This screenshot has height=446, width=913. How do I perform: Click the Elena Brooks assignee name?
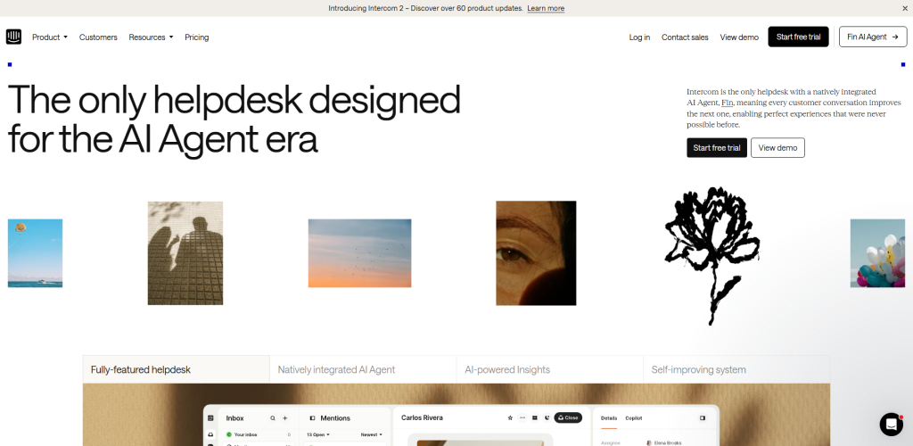[x=667, y=443]
